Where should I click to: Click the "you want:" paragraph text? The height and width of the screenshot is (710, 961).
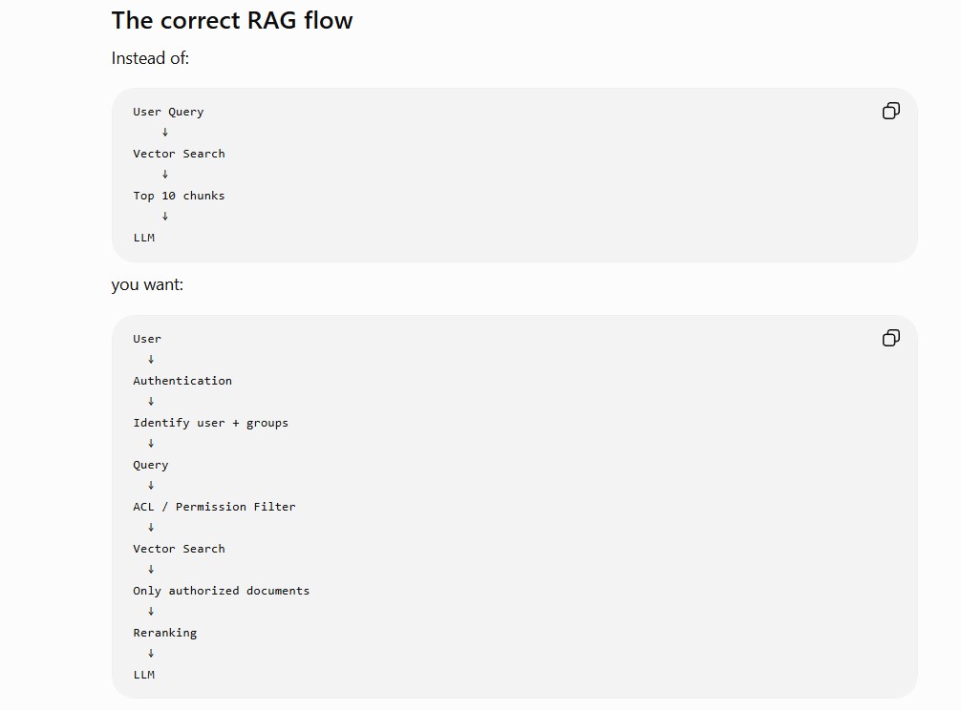[147, 284]
